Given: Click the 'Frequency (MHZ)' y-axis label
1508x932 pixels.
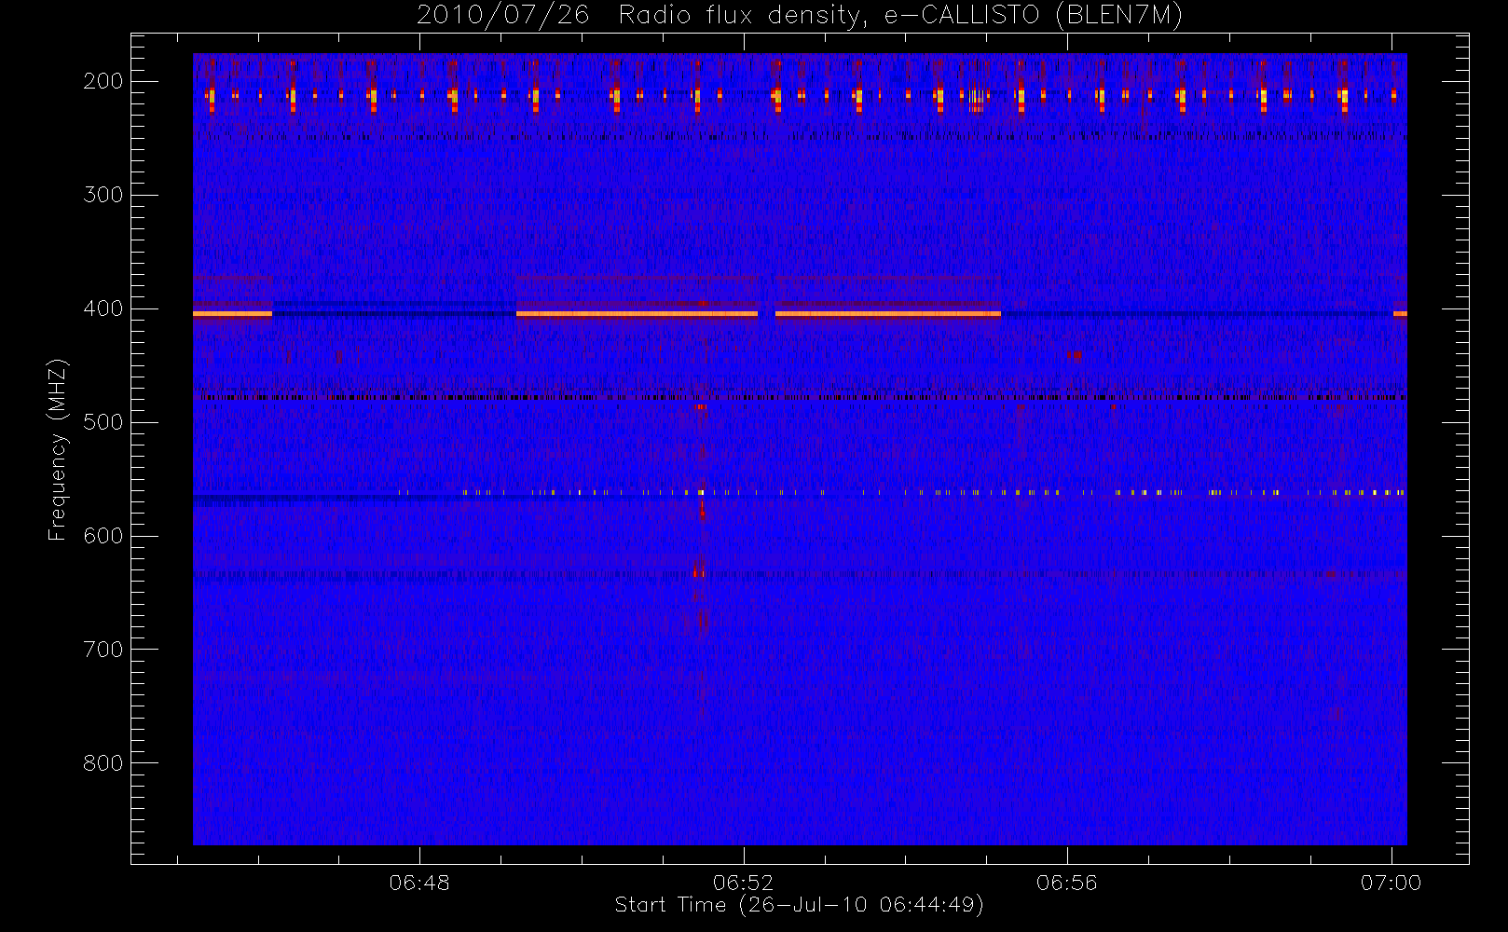Looking at the screenshot, I should click(58, 449).
